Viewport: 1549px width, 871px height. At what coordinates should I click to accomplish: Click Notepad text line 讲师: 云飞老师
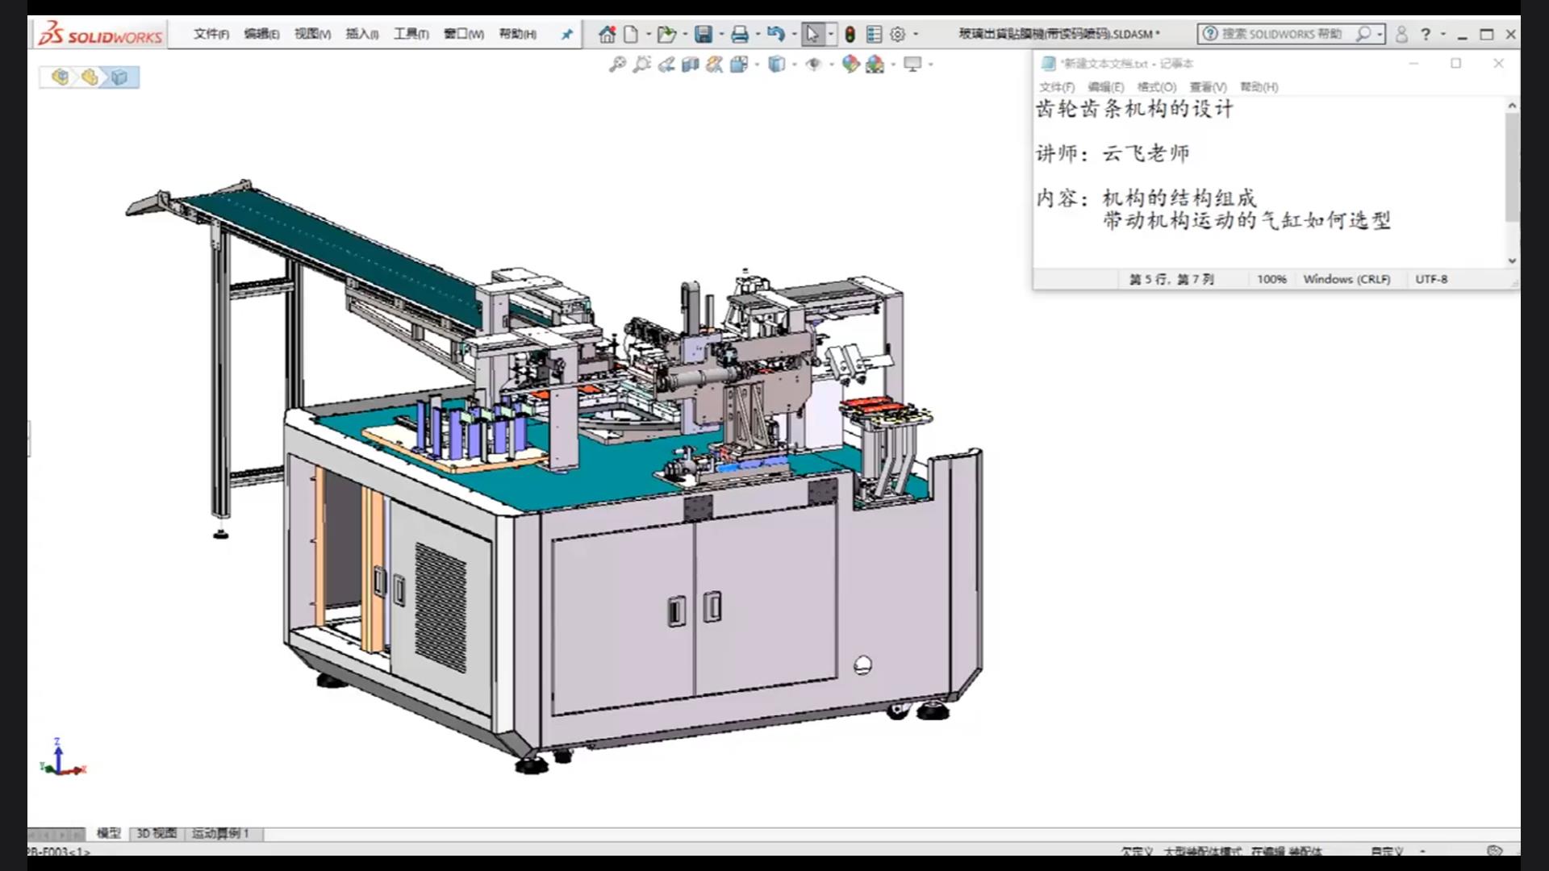(x=1113, y=153)
